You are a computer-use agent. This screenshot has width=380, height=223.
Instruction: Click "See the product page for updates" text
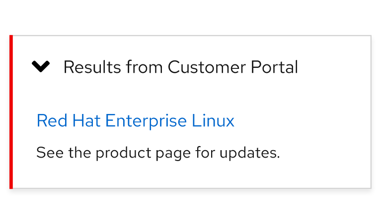(158, 153)
